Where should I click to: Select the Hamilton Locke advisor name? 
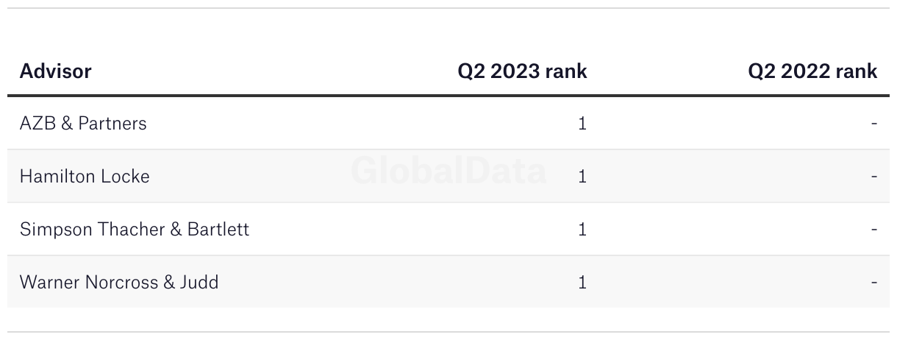[85, 177]
